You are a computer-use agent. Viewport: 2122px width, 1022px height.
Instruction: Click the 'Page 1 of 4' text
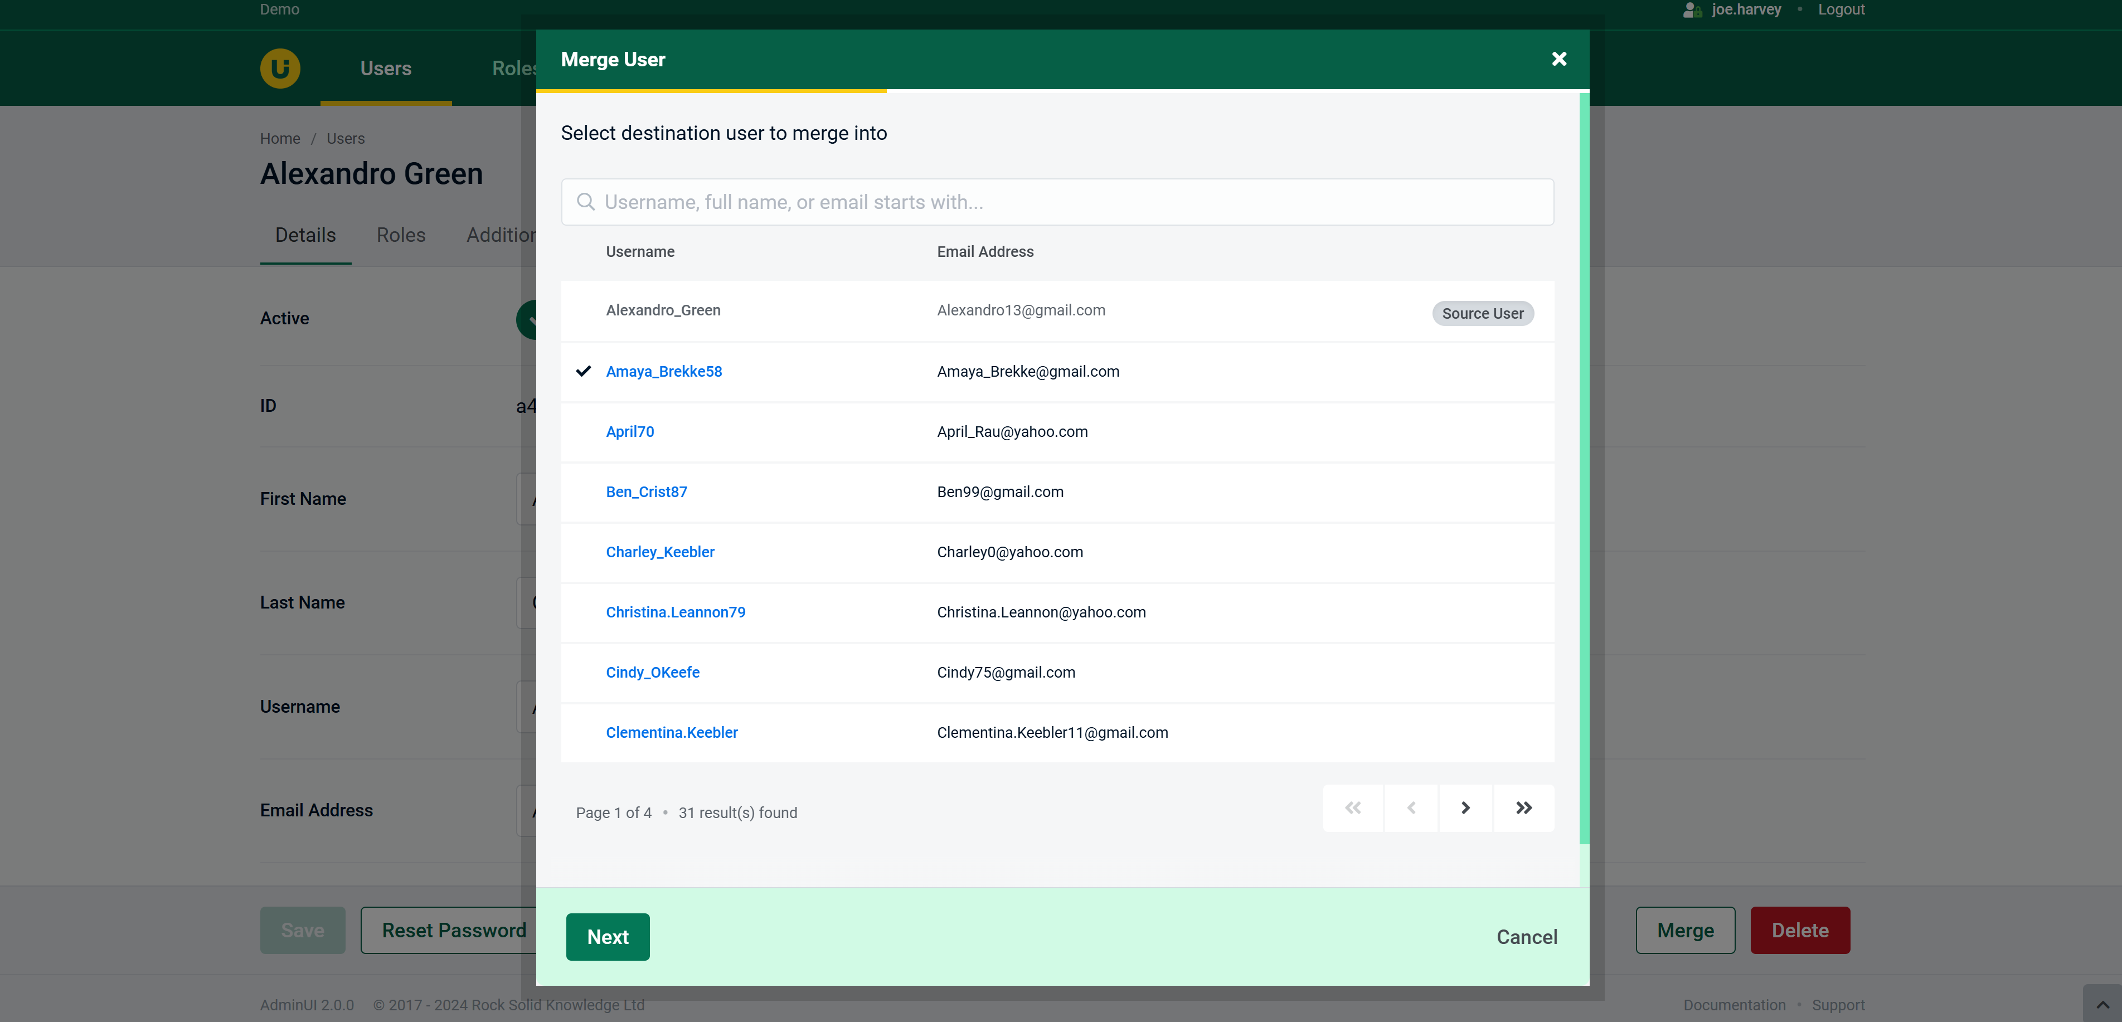click(x=614, y=813)
